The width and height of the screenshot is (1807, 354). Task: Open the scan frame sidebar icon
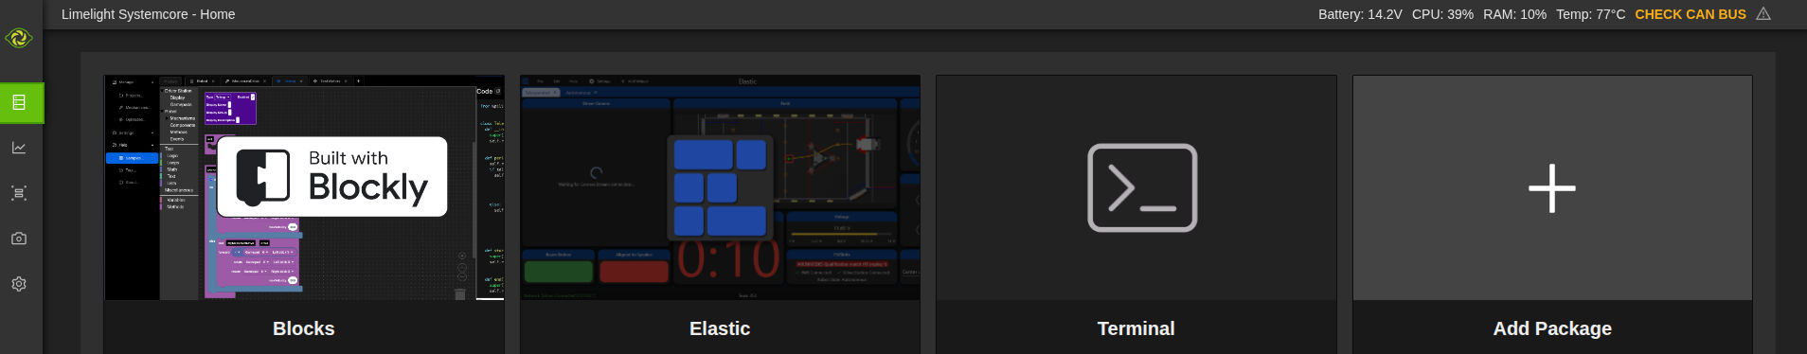(x=19, y=193)
